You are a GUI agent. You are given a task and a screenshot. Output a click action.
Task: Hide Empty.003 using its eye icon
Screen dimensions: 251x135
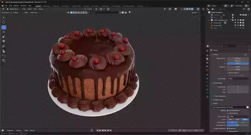(238, 26)
